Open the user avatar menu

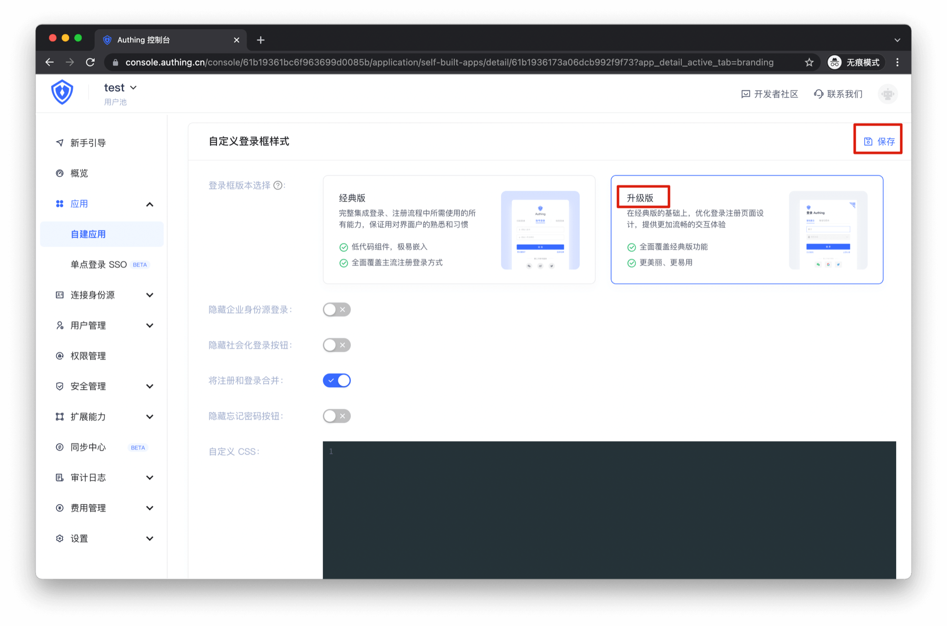887,94
